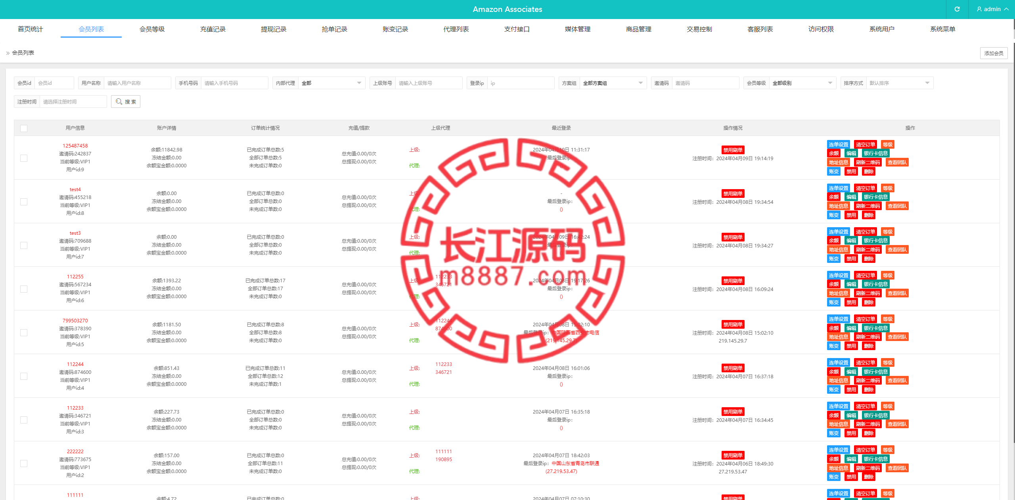
Task: Focus the 上级账号 input field
Action: (429, 83)
